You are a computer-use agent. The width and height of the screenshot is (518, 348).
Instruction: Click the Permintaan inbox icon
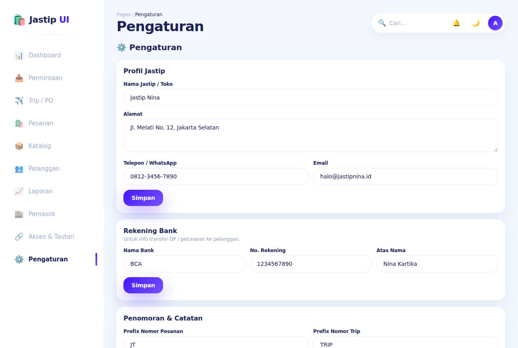pyautogui.click(x=19, y=78)
